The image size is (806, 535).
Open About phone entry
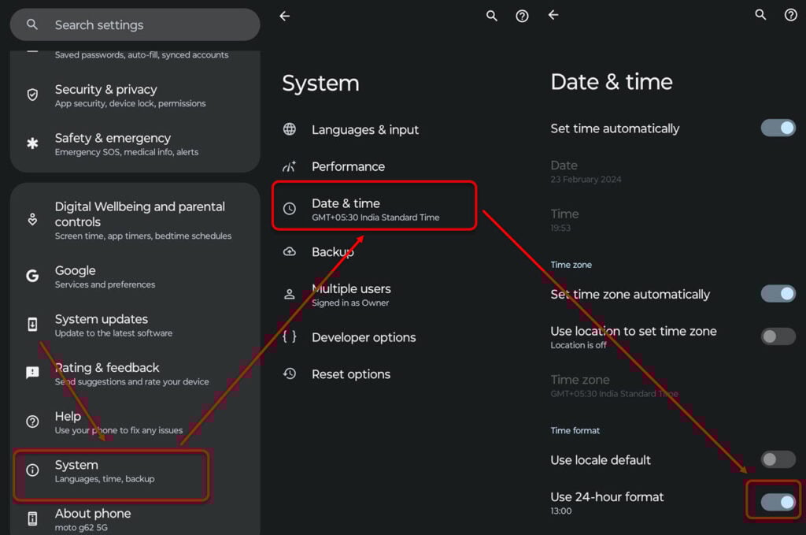93,518
